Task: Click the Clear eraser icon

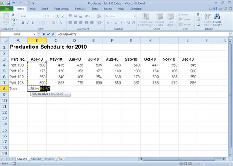Action: click(198, 24)
